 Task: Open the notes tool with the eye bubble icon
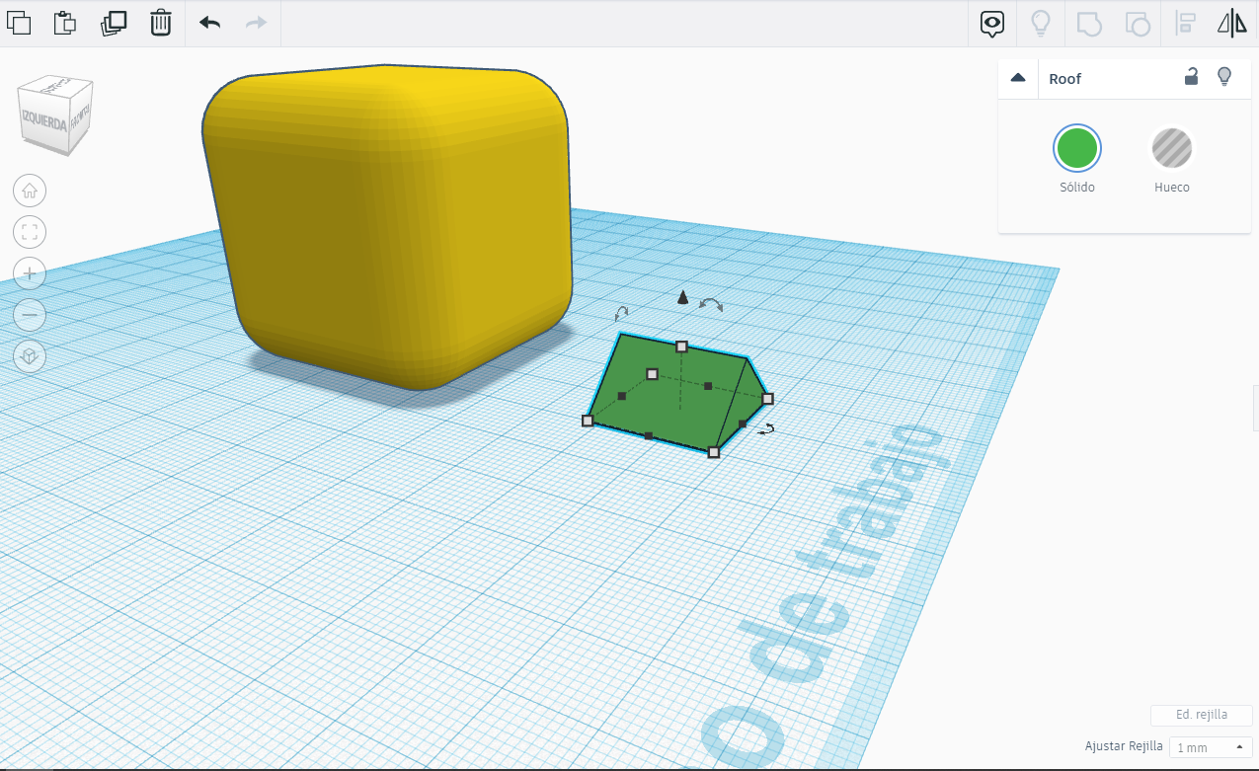992,24
